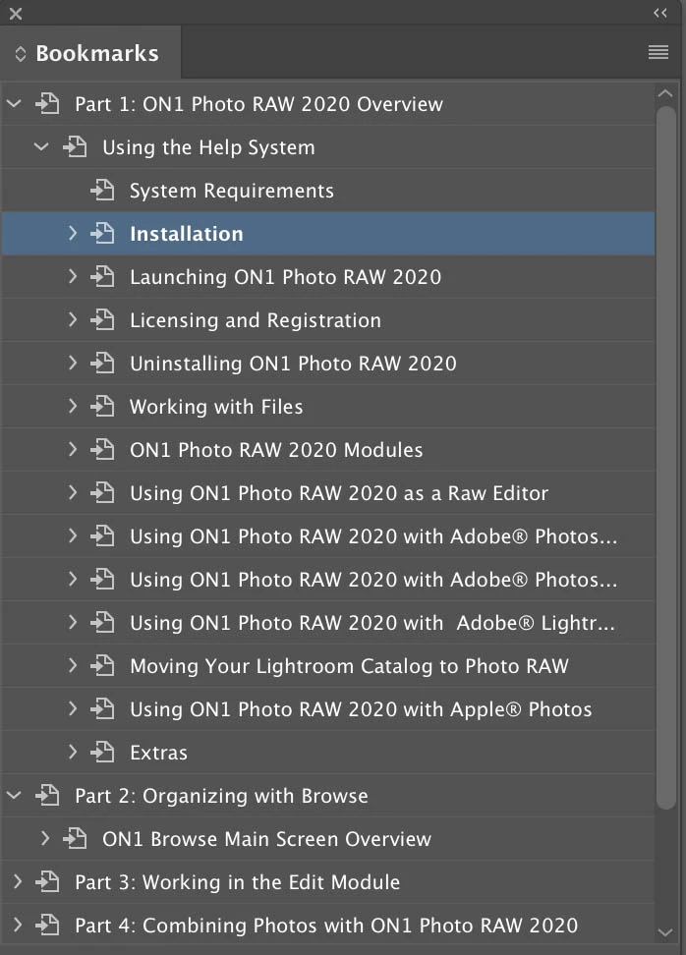Expand the Adobe Lightr... bookmark chevron
The height and width of the screenshot is (955, 686).
click(73, 623)
